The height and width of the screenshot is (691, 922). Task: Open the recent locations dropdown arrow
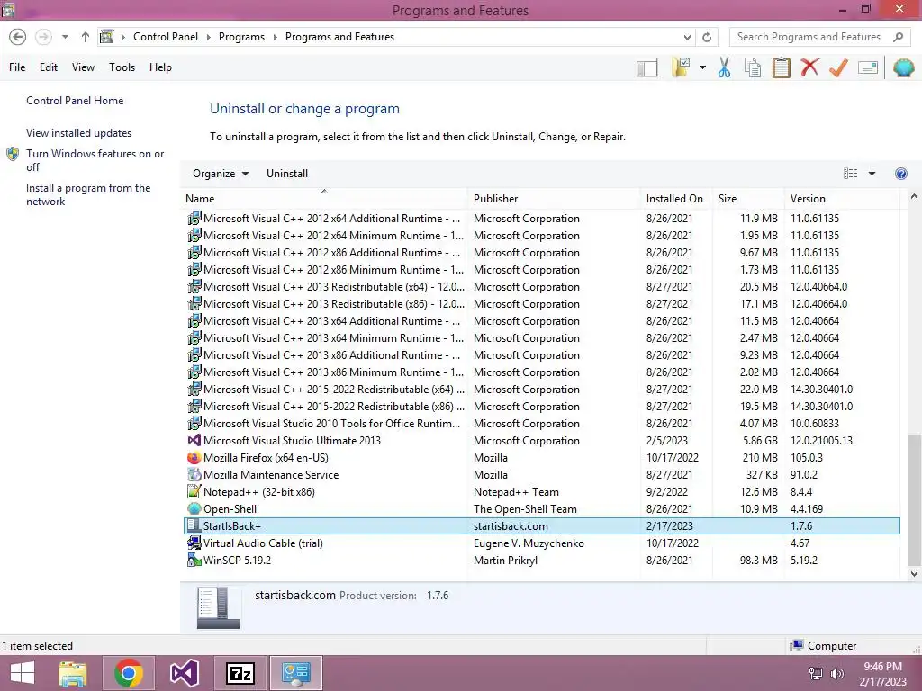(x=65, y=37)
